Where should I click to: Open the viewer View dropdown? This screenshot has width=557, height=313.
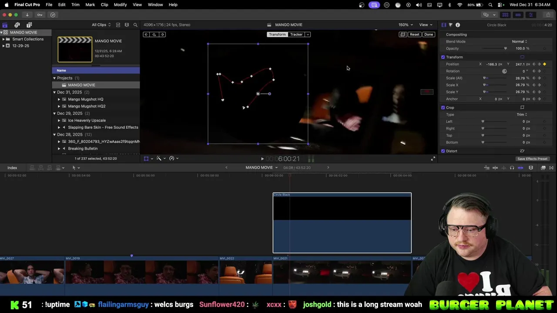[426, 25]
